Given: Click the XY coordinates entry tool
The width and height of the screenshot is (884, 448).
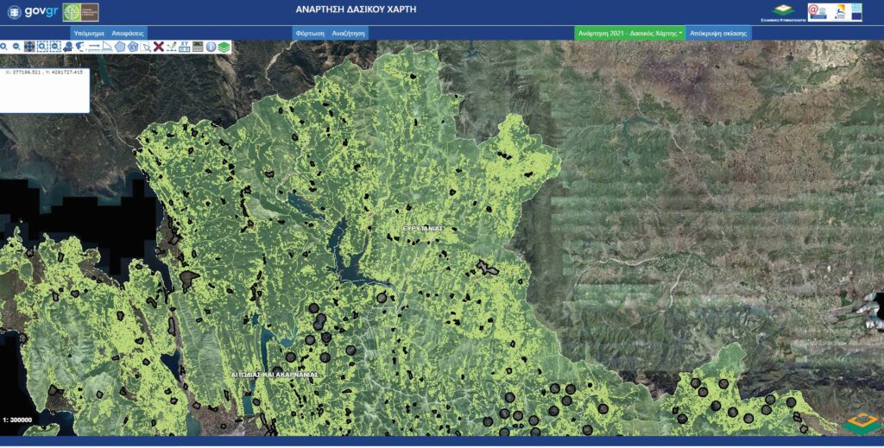Looking at the screenshot, I should pyautogui.click(x=185, y=47).
